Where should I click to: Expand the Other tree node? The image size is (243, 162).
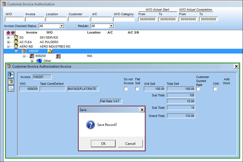[x=32, y=61]
